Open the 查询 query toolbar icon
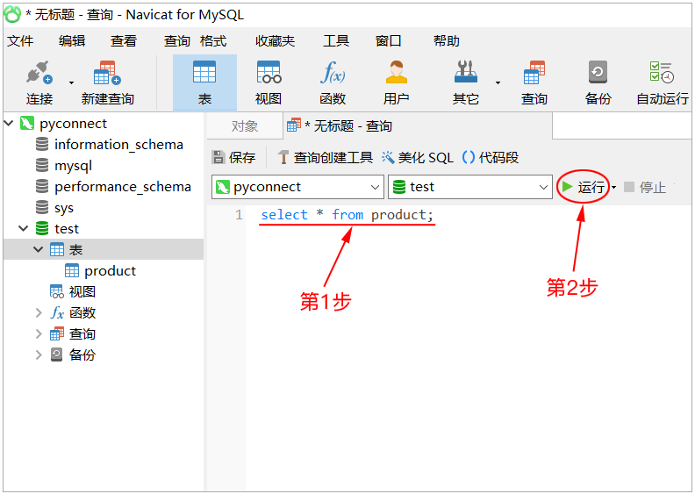695x494 pixels. tap(534, 82)
